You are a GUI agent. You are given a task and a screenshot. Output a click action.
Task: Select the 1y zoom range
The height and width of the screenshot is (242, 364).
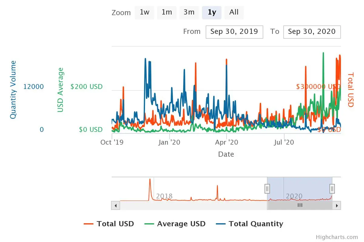click(211, 12)
